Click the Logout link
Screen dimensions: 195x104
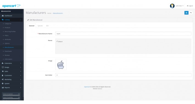[x=190, y=6]
